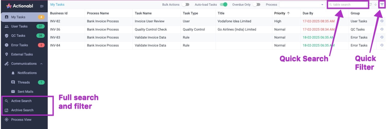Sort by the Task Name column
Viewport: 387px width, 129px height.
click(143, 13)
